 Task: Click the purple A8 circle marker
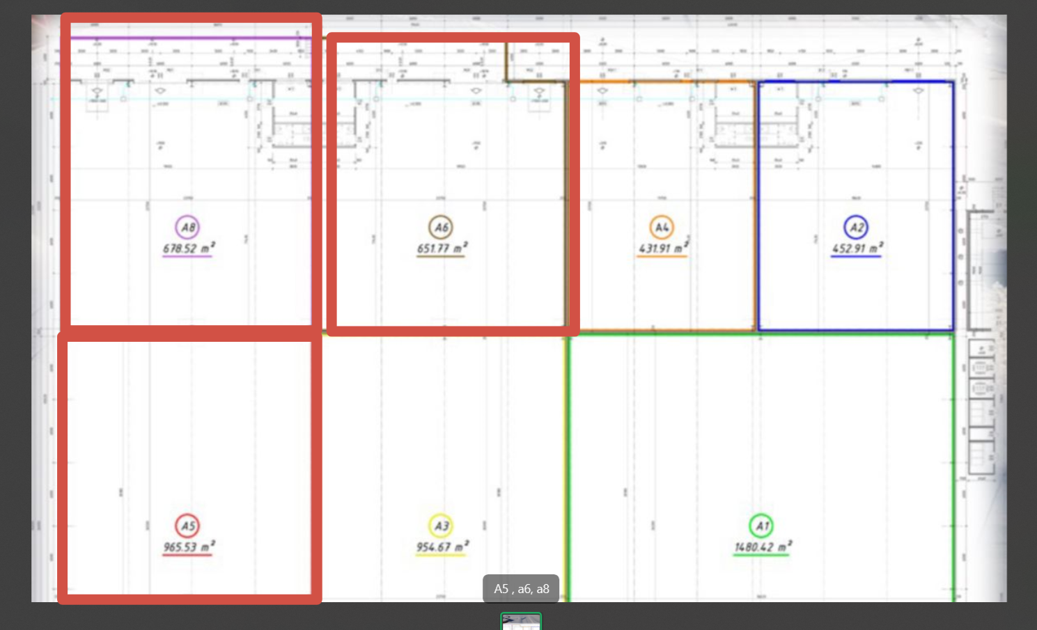187,227
